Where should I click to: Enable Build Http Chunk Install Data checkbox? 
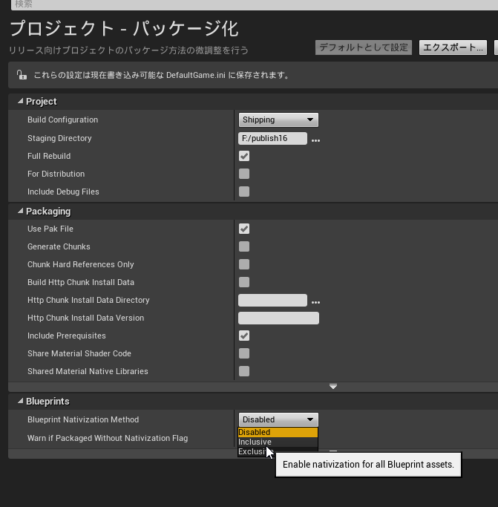tap(244, 282)
